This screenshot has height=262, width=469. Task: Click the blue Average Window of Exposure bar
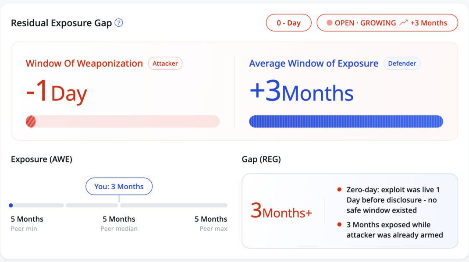(346, 121)
